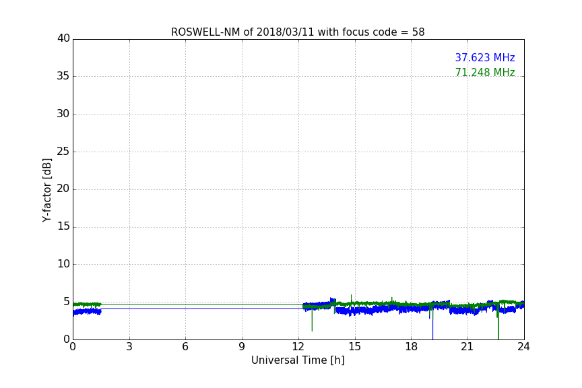Select the blue '37.623 MHz' legend label

tap(485, 57)
